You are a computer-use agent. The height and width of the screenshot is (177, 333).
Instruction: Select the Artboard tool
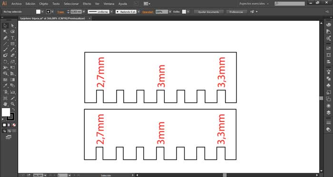(5, 98)
